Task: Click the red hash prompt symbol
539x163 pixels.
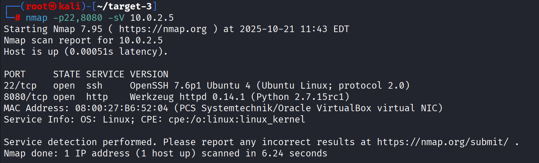Action: tap(18, 18)
